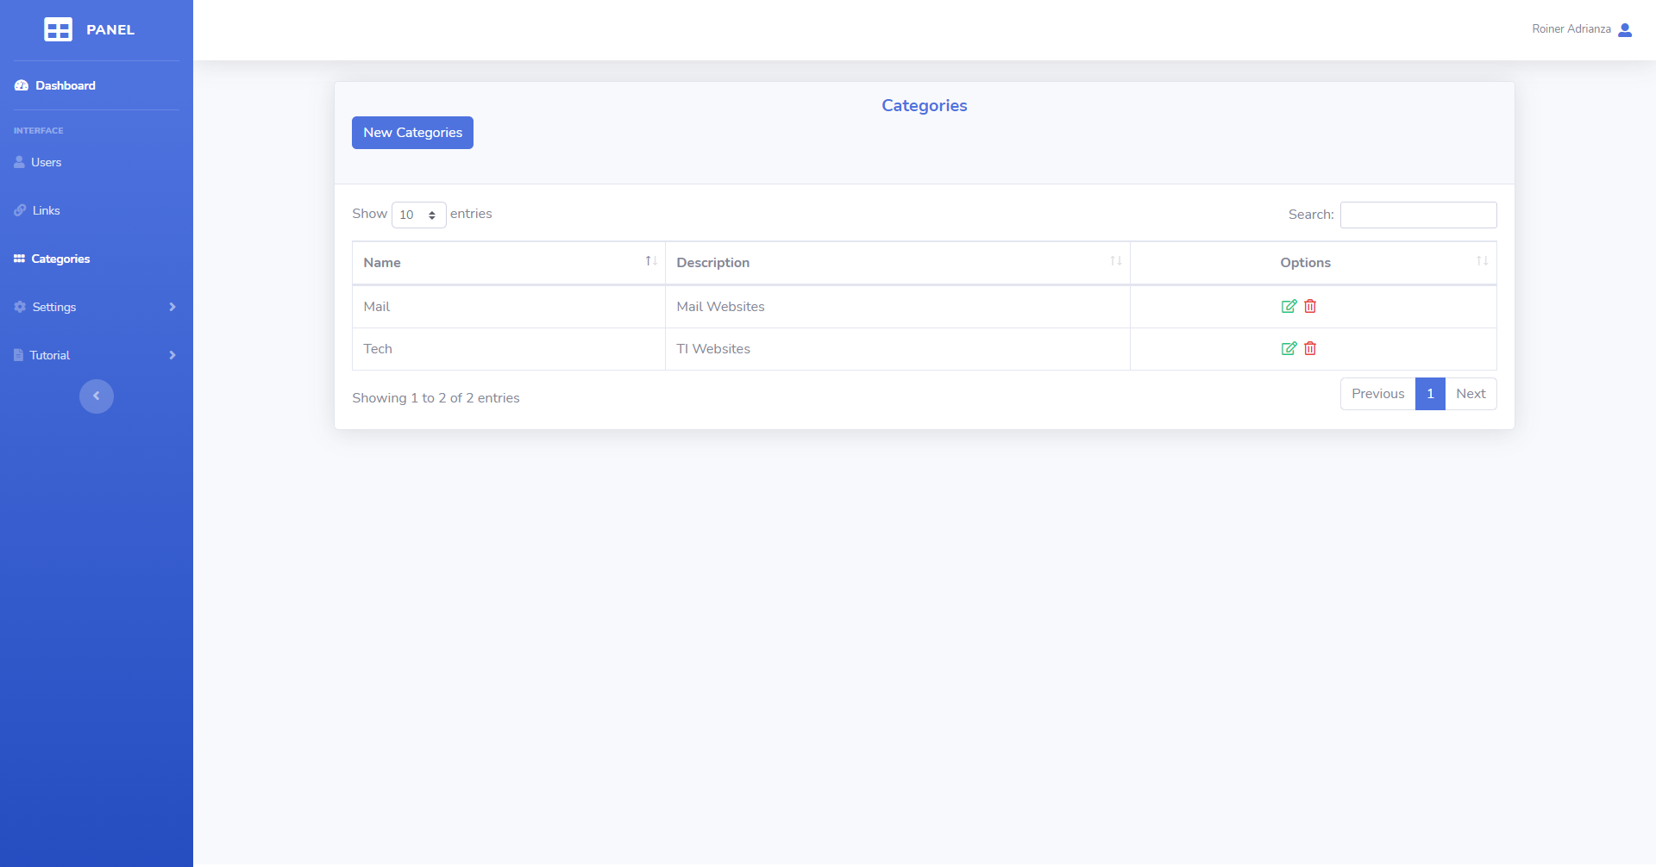
Task: Open the entries-per-page dropdown
Action: [418, 215]
